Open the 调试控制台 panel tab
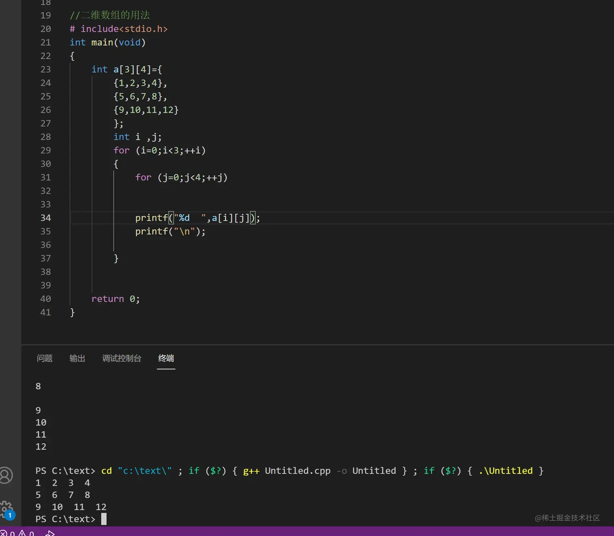614x536 pixels. click(x=122, y=358)
